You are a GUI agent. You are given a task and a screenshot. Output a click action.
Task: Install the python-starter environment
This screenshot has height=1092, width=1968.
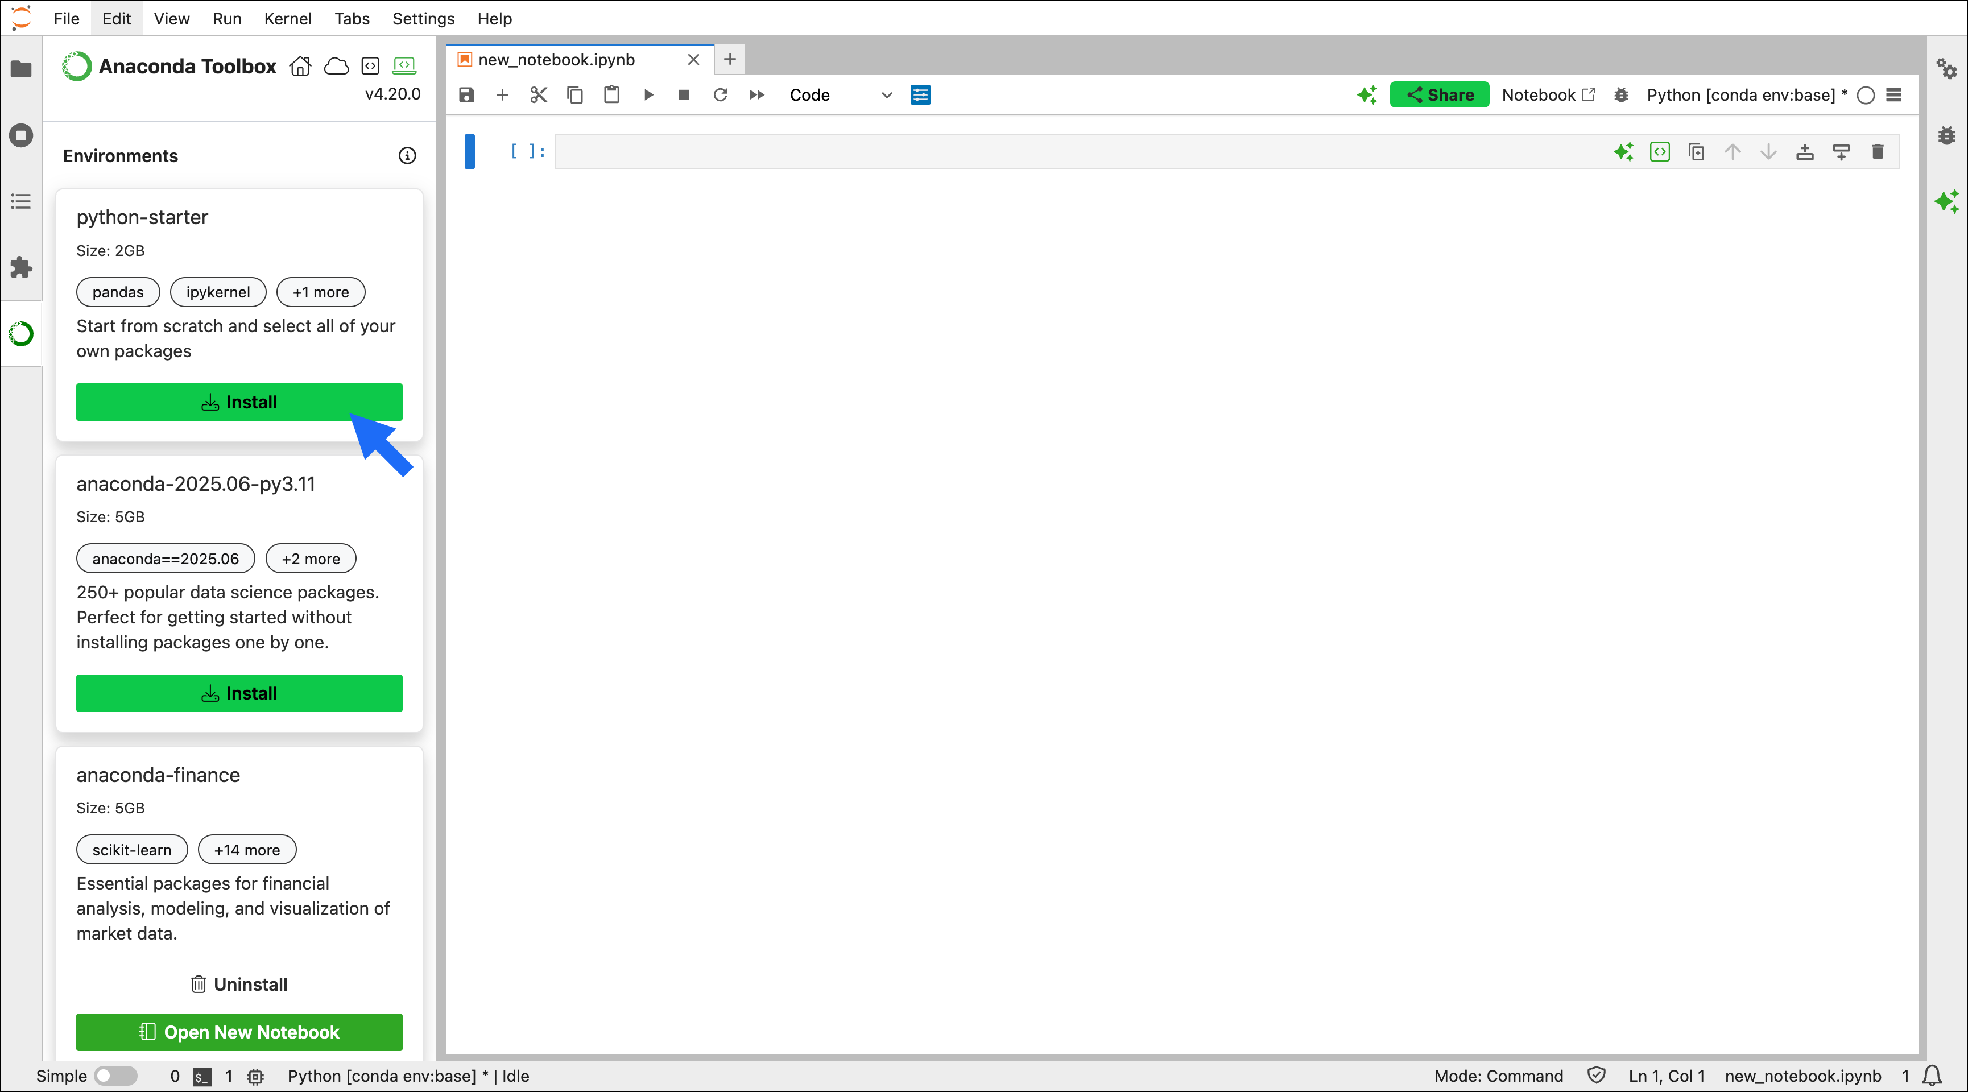239,402
